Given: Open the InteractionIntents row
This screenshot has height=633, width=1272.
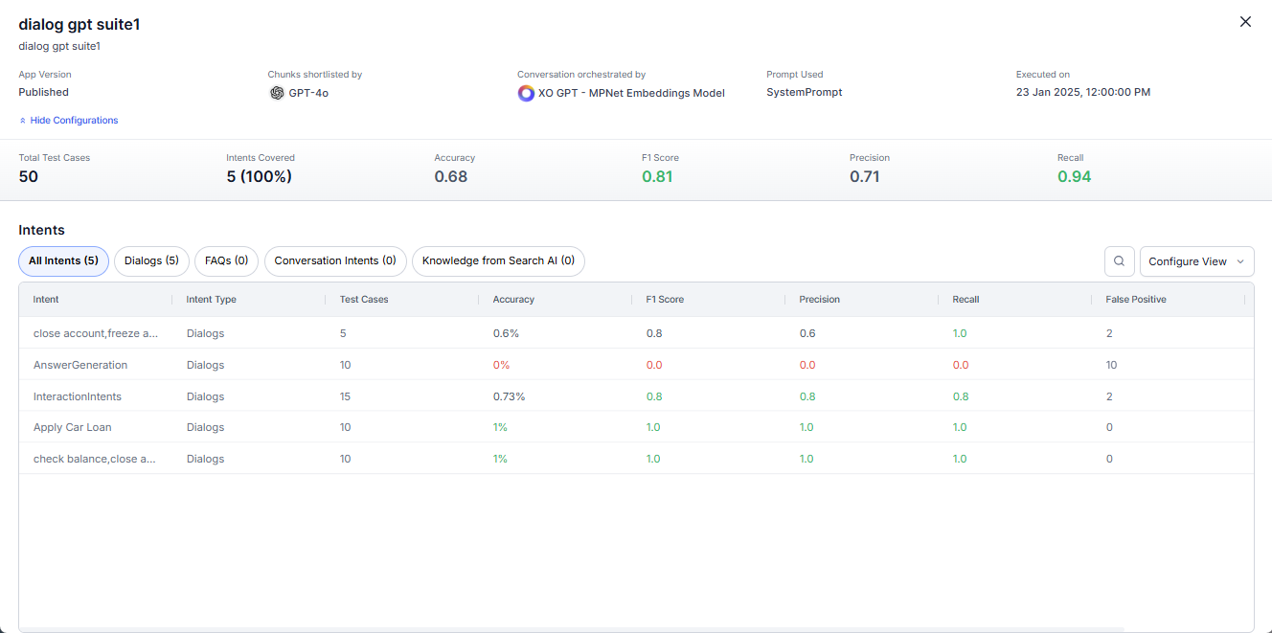Looking at the screenshot, I should click(78, 396).
